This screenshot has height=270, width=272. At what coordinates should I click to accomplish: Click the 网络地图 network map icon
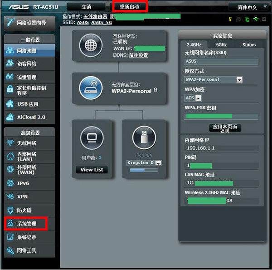[10, 50]
